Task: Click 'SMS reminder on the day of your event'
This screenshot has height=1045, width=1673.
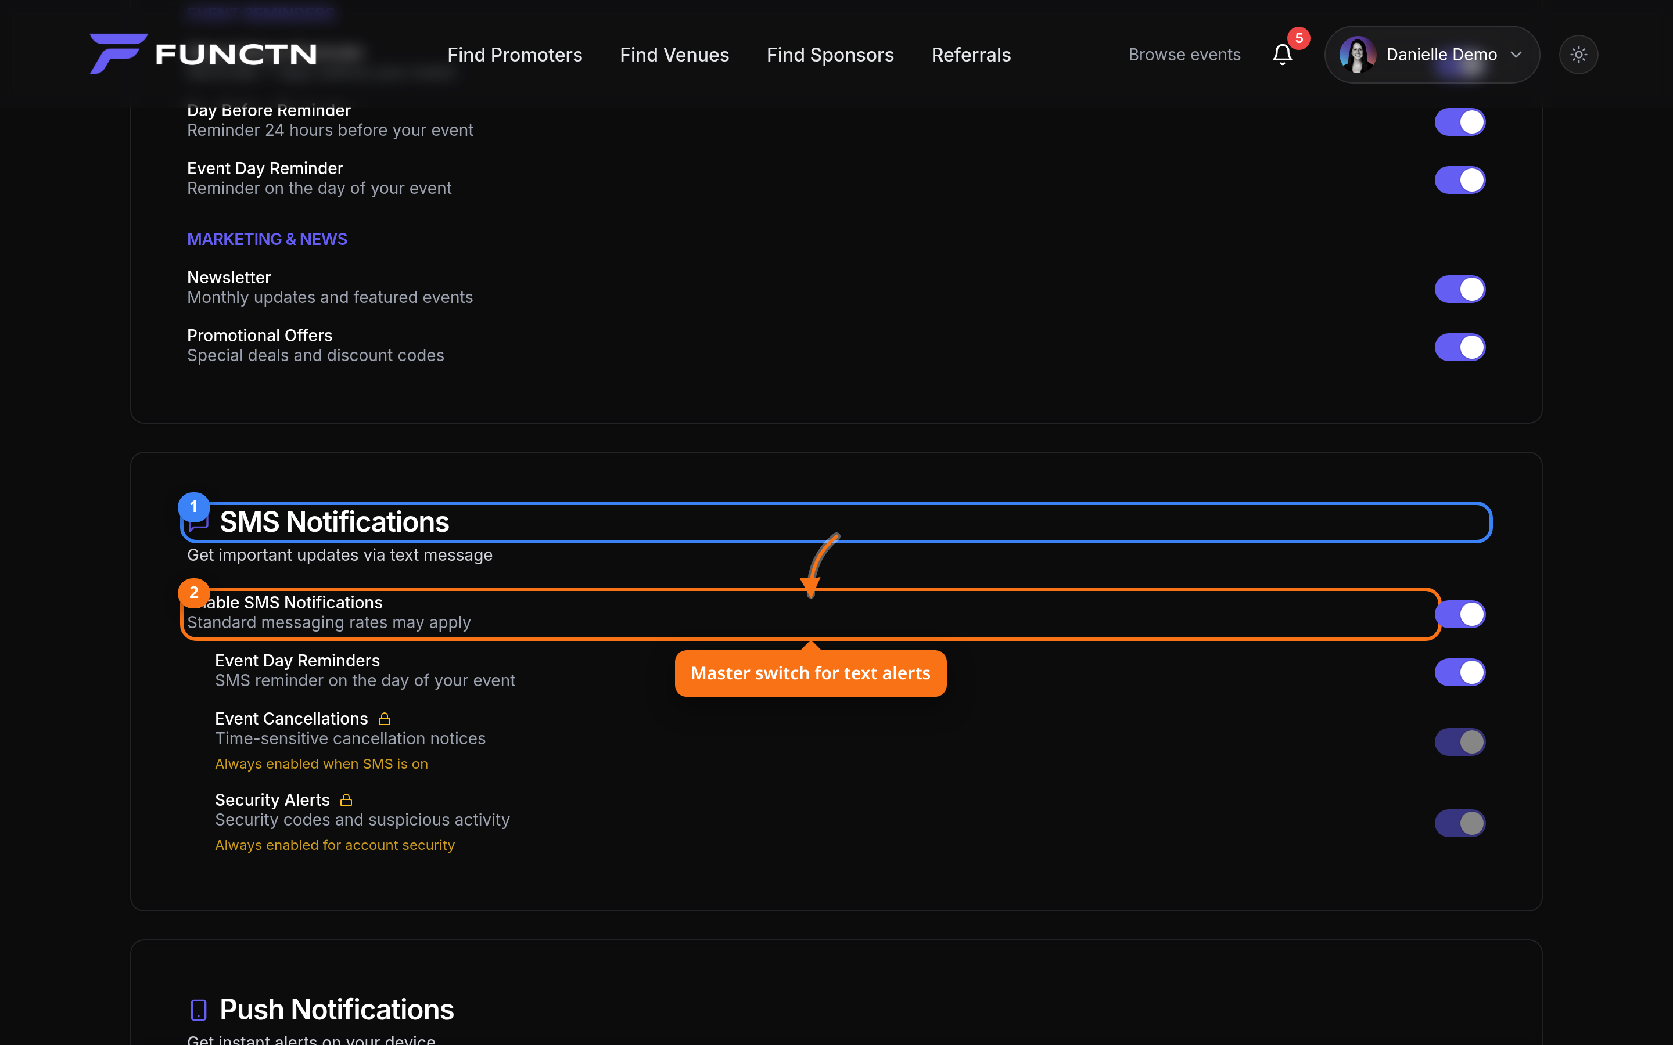Action: tap(365, 681)
